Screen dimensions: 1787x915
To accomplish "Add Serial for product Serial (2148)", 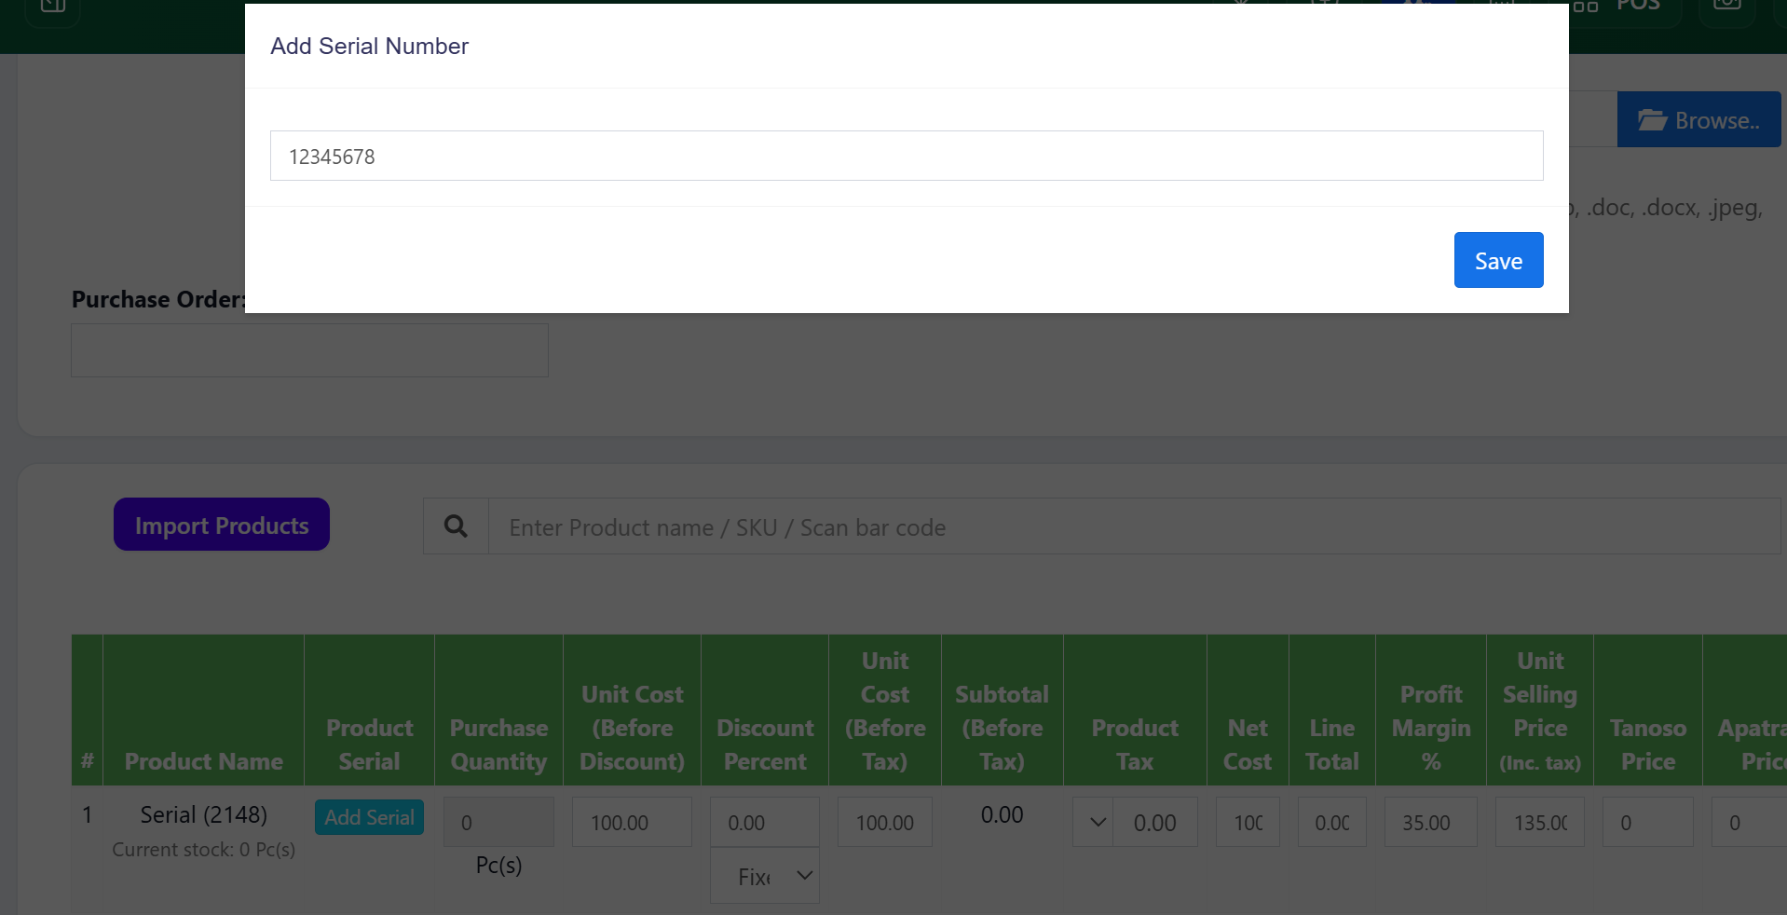I will [369, 817].
